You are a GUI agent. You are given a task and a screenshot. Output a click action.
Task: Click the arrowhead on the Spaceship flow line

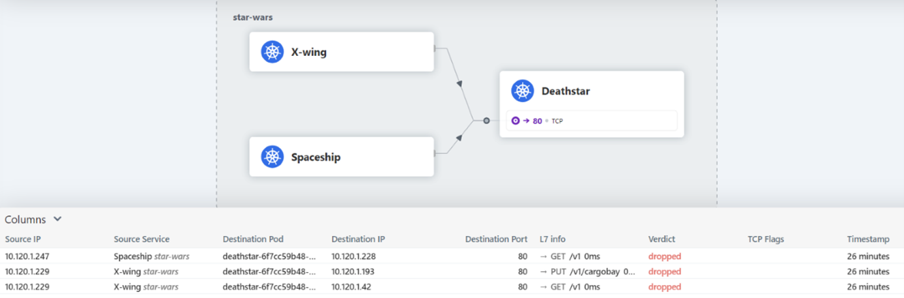460,138
